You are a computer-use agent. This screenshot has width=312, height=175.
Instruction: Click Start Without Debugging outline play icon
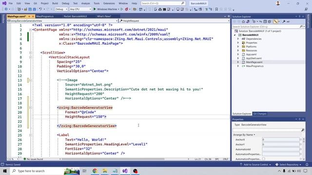coord(122,9)
